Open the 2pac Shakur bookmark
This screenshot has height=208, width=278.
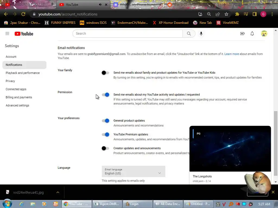pyautogui.click(x=22, y=23)
